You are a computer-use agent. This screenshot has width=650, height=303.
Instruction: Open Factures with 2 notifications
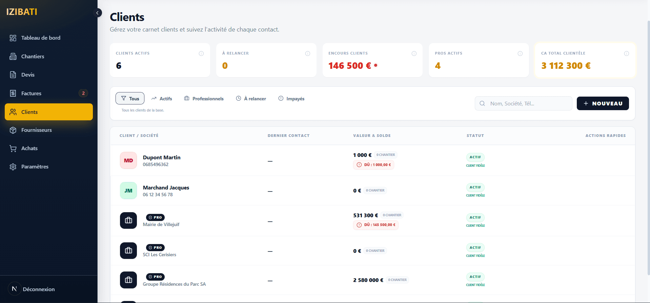click(x=31, y=94)
